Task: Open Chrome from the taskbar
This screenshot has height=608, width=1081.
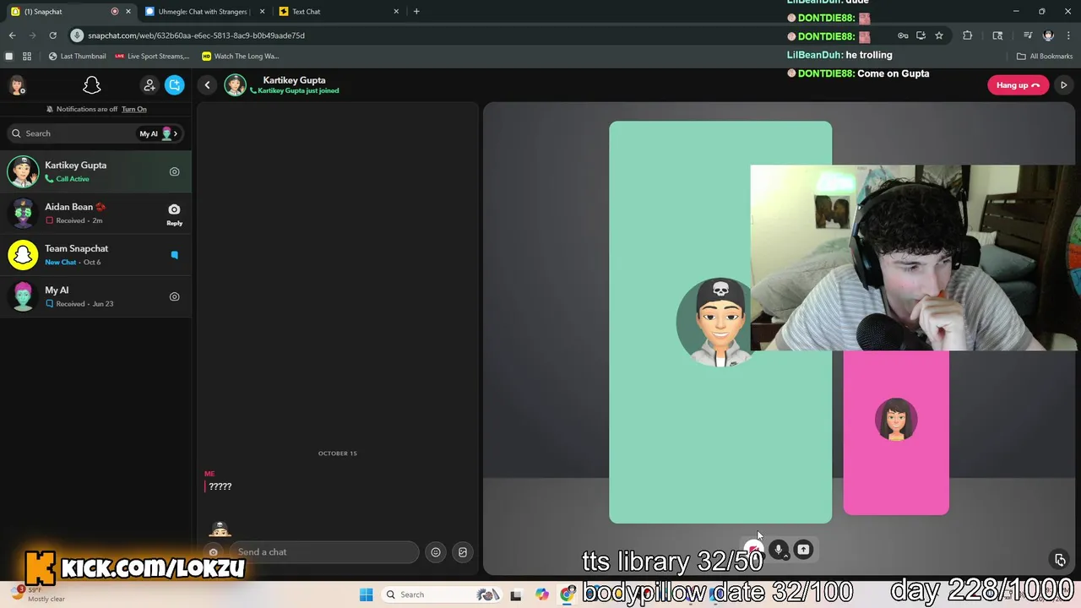Action: [568, 594]
